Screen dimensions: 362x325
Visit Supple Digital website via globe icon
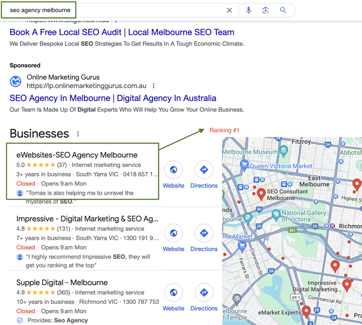tap(174, 293)
